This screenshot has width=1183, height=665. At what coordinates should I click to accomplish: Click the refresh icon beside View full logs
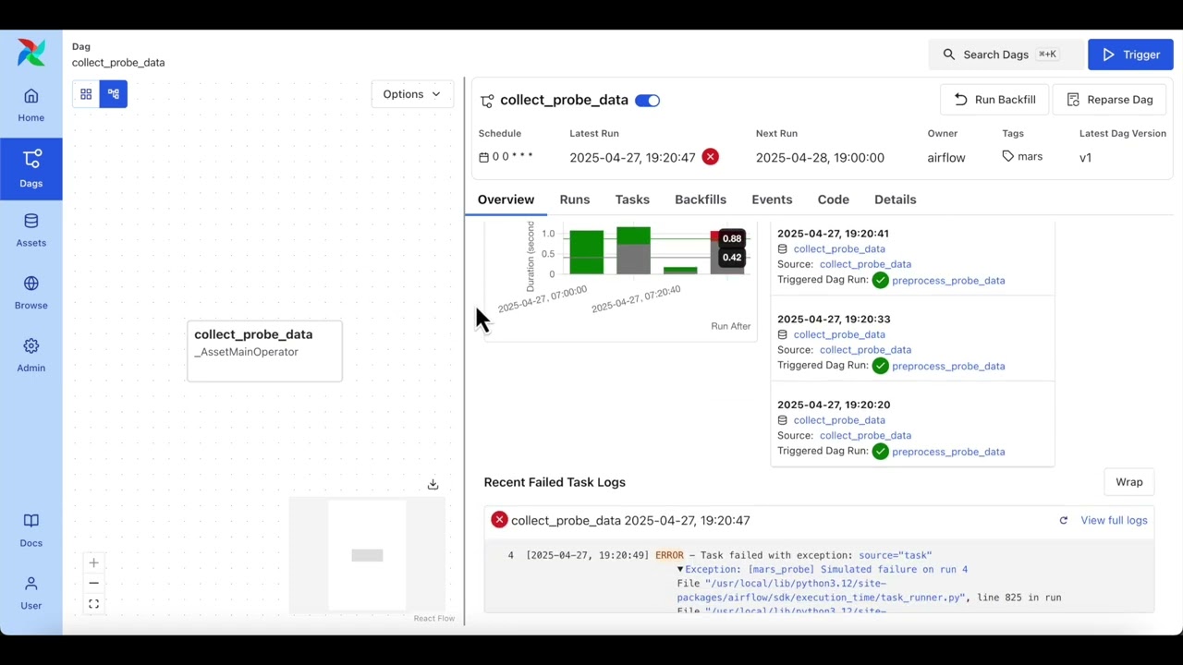1063,520
